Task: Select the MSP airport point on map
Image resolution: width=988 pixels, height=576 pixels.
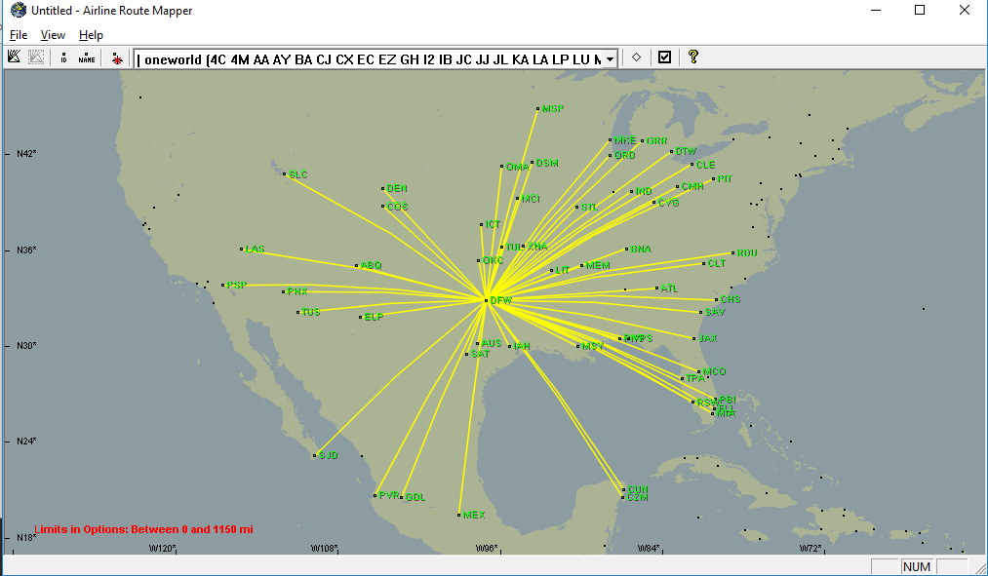Action: tap(538, 109)
